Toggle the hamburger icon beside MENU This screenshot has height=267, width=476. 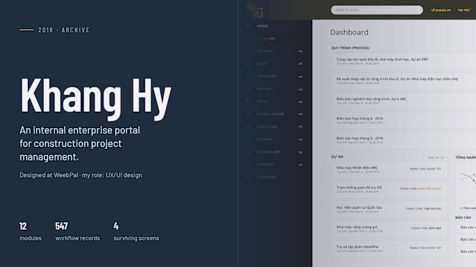[x=248, y=26]
